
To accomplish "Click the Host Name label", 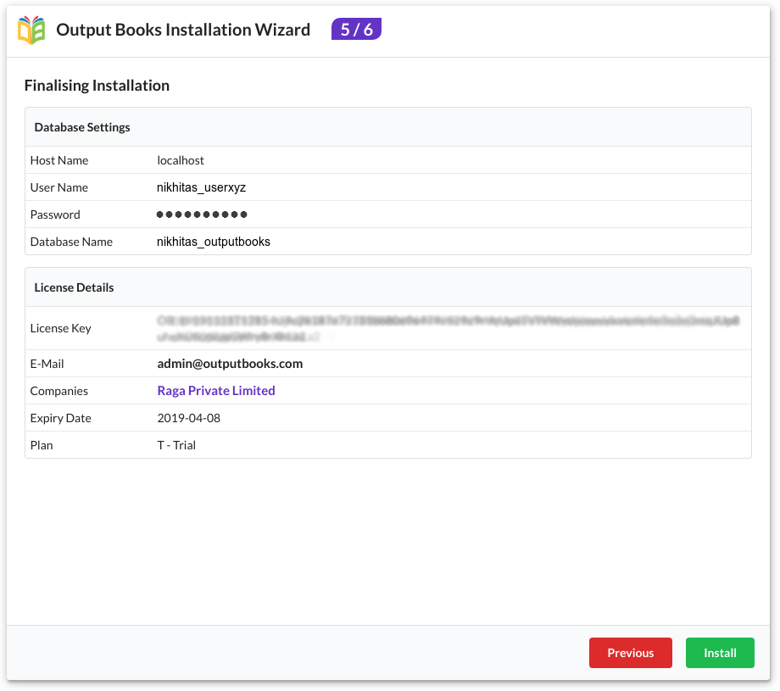I will (59, 160).
